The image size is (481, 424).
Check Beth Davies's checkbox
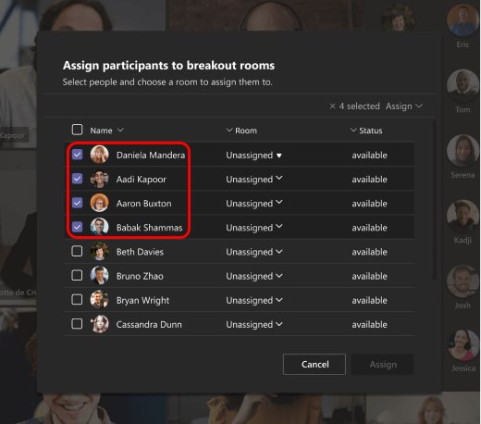coord(77,251)
